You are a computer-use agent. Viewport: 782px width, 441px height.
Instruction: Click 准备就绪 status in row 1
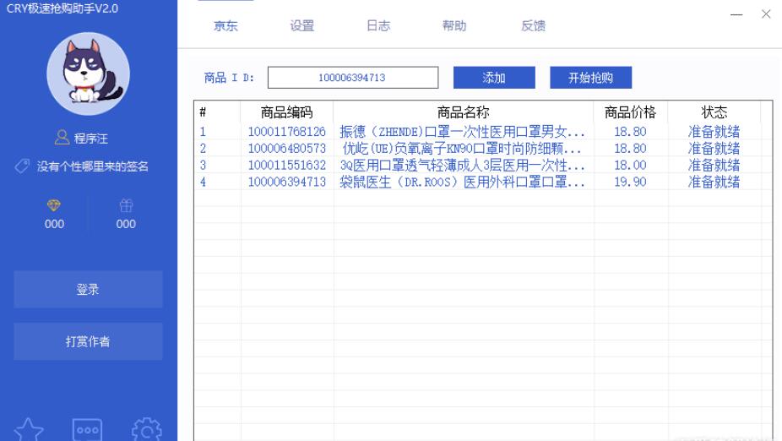(x=714, y=132)
